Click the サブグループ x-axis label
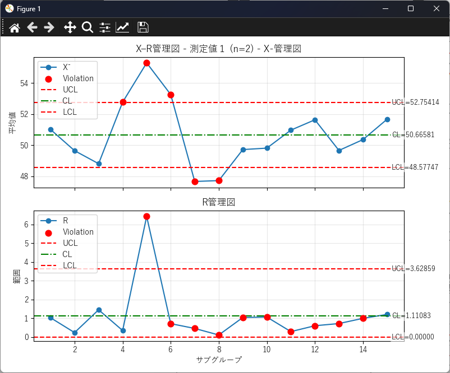The height and width of the screenshot is (373, 450). [x=219, y=360]
